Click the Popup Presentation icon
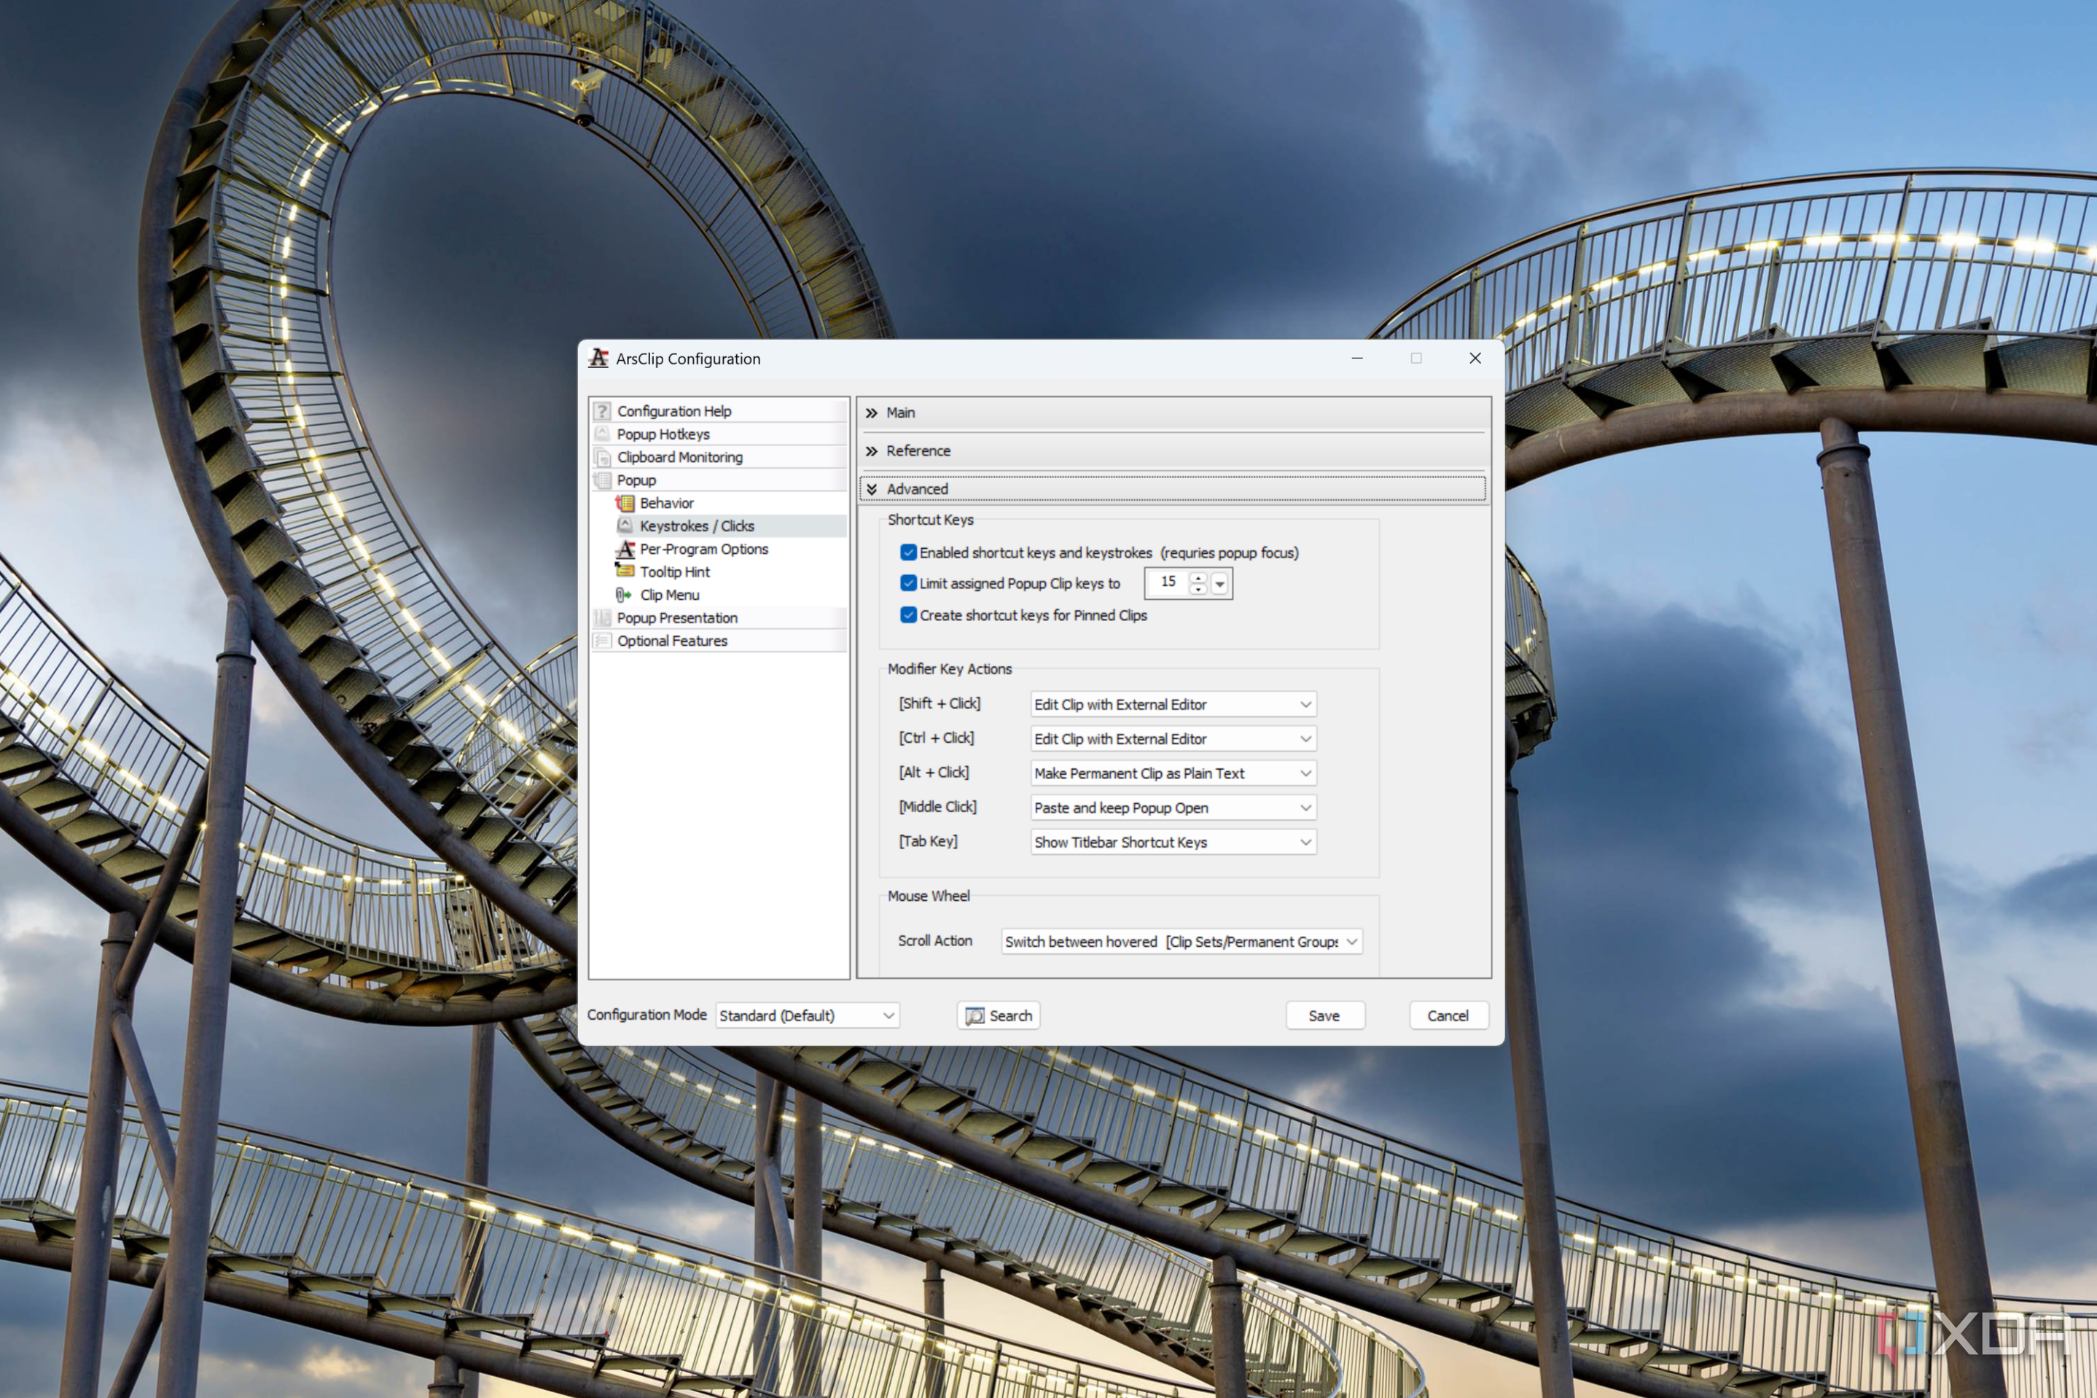This screenshot has width=2097, height=1398. (x=603, y=618)
